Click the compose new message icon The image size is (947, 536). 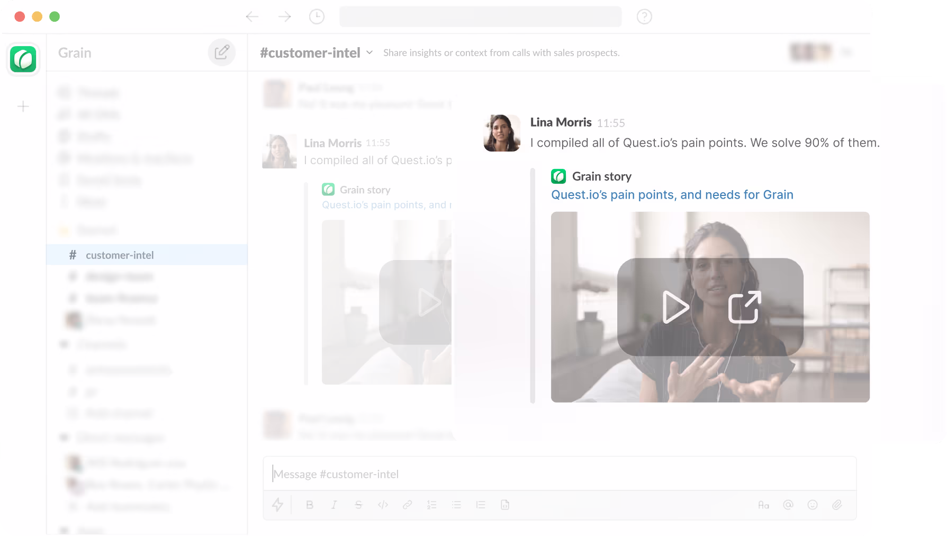[221, 52]
